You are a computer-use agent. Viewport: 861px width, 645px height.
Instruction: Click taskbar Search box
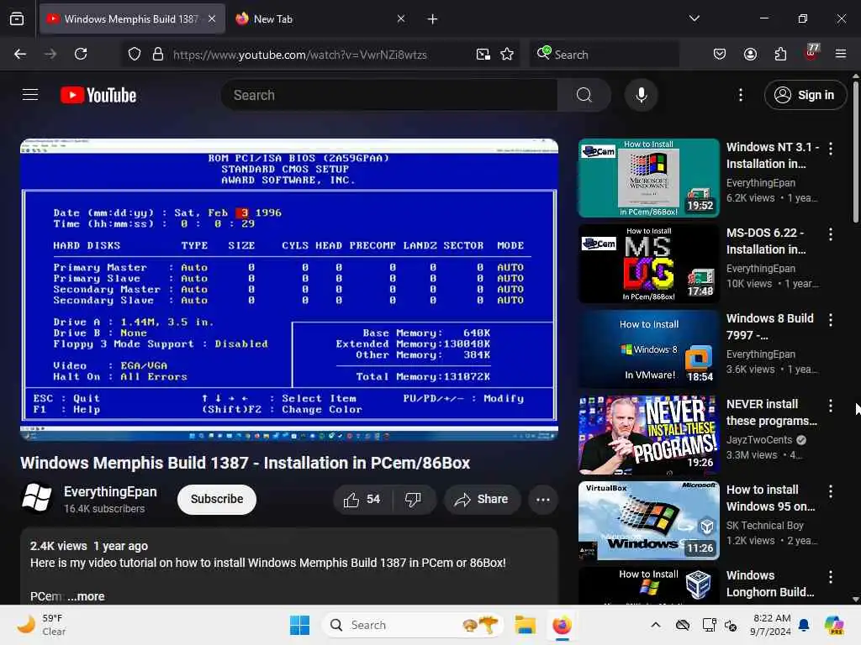coord(412,625)
